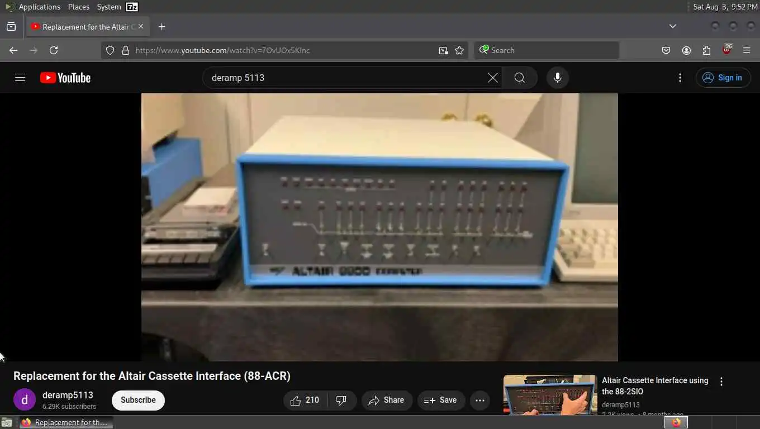Viewport: 760px width, 429px height.
Task: Open YouTube settings three-dot menu
Action: pyautogui.click(x=680, y=78)
